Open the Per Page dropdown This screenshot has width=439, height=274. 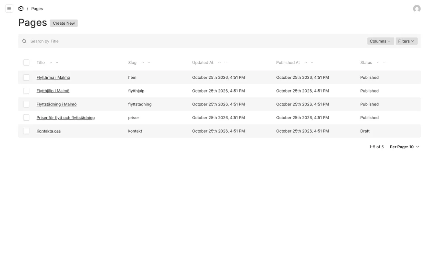(x=405, y=147)
